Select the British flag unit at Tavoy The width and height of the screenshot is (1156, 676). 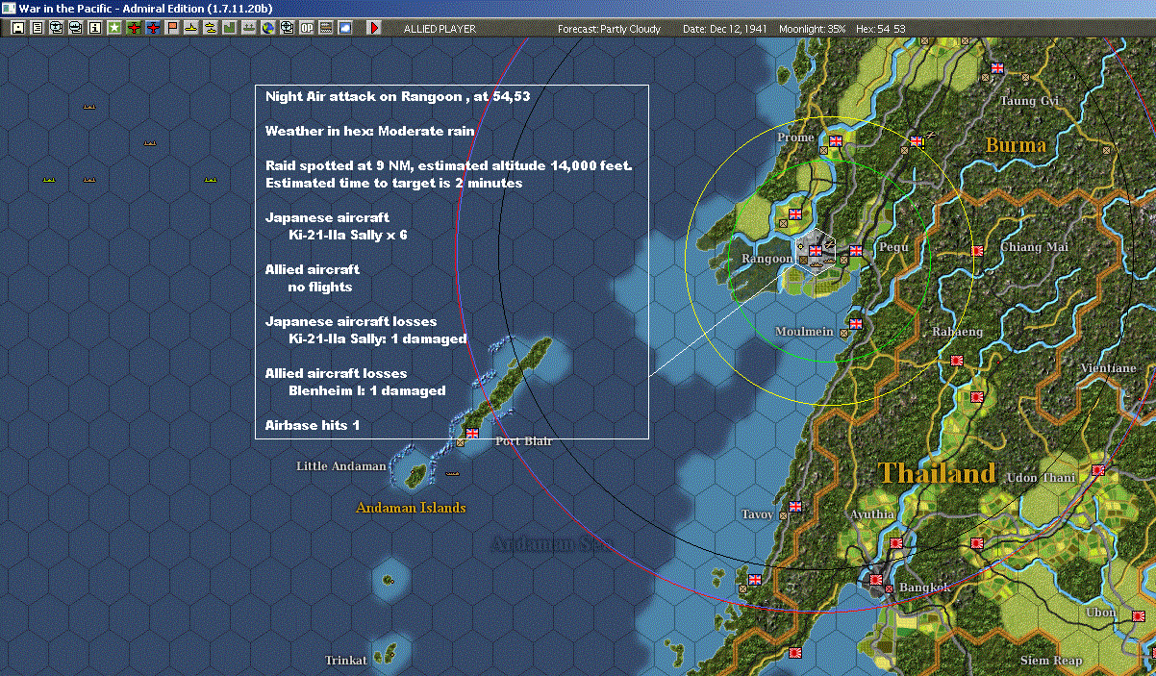click(x=795, y=506)
